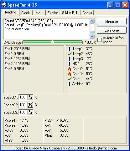The height and width of the screenshot is (151, 130).
Task: Maximize the SpeedFan window
Action: point(118,5)
